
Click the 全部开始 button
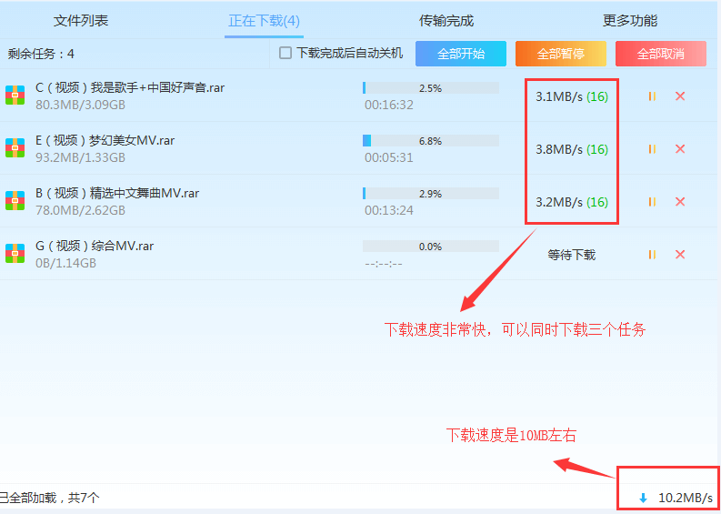(461, 54)
